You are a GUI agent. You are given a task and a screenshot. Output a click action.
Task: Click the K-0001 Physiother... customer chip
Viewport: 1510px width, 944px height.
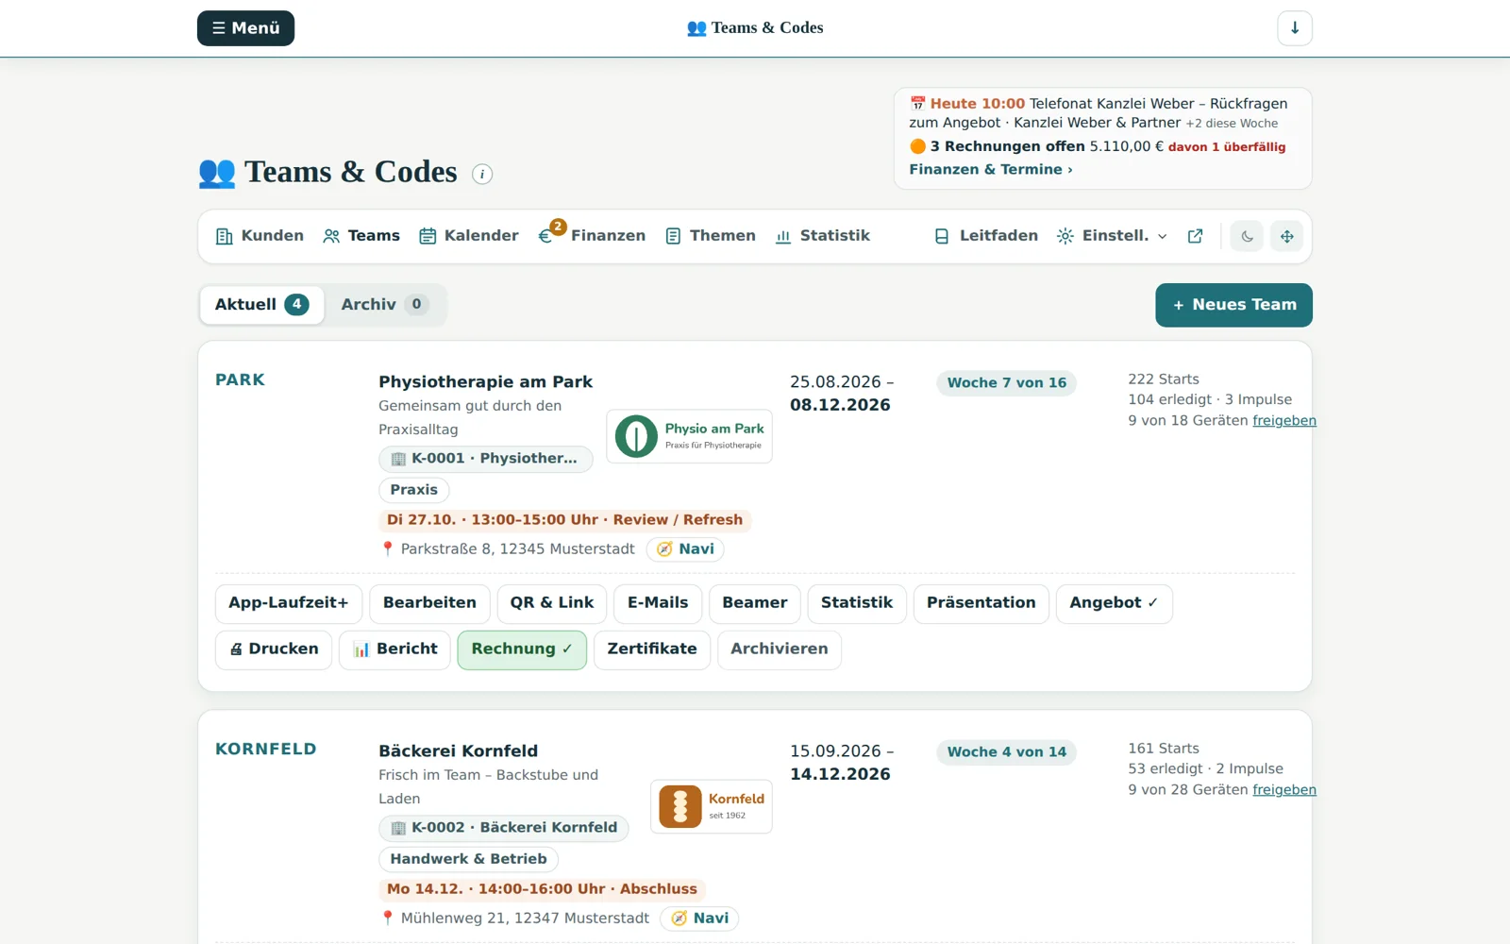[486, 459]
